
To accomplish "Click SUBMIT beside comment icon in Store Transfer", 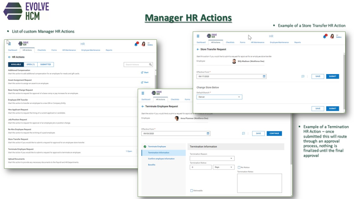I will [x=332, y=76].
